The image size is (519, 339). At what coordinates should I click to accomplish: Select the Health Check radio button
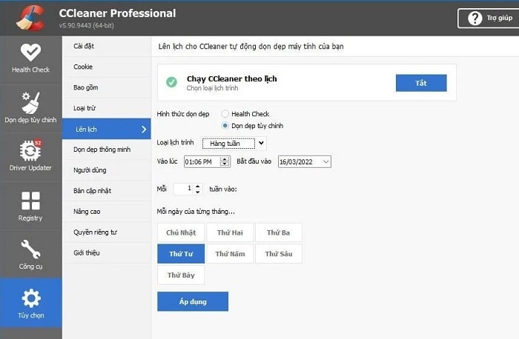click(x=225, y=114)
